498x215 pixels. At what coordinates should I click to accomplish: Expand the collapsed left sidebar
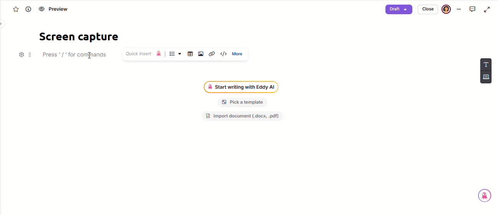[2, 24]
